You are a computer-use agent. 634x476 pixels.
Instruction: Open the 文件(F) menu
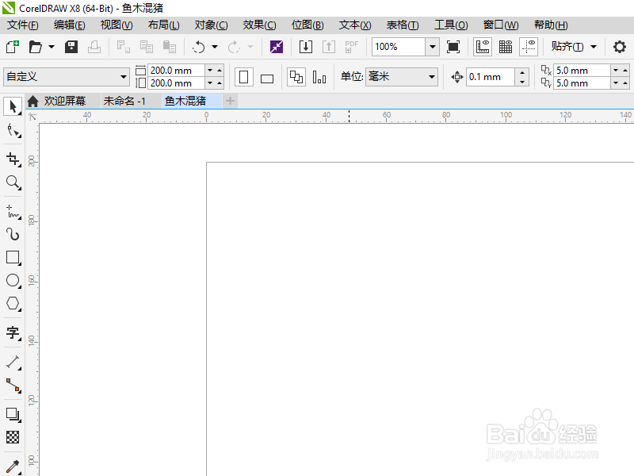pos(23,25)
